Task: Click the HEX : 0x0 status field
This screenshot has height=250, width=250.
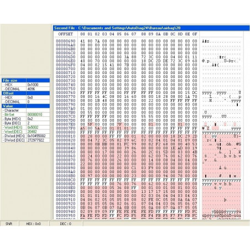Action: (x=34, y=223)
